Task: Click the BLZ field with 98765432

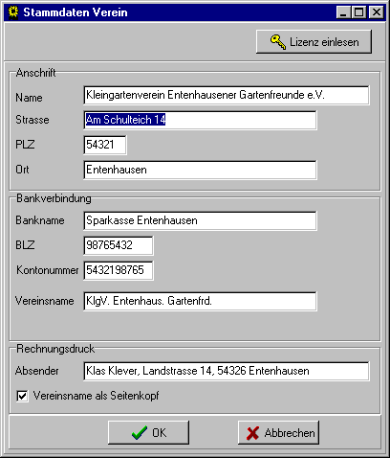Action: (x=119, y=245)
